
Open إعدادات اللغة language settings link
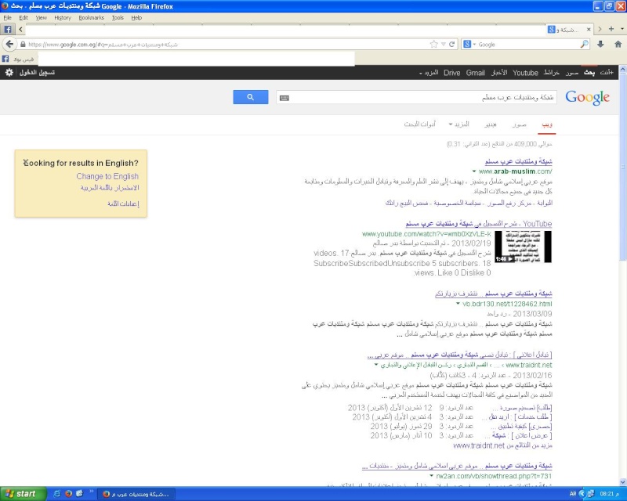[123, 204]
